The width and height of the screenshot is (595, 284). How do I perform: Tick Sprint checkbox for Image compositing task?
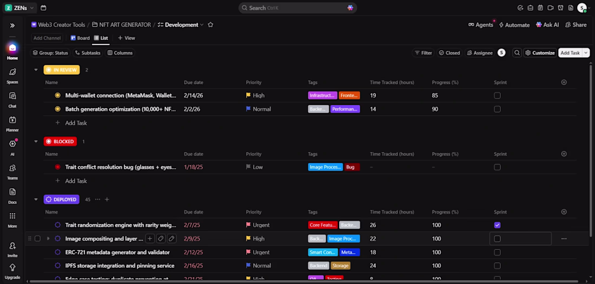pos(497,239)
